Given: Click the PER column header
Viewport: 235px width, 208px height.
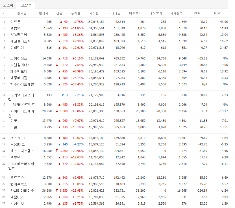Looking at the screenshot, I should click(x=197, y=13).
